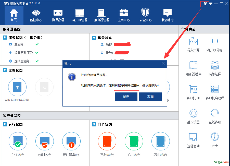Open the 首页 home tab
Screen dimensions: 230x166
(x=14, y=15)
